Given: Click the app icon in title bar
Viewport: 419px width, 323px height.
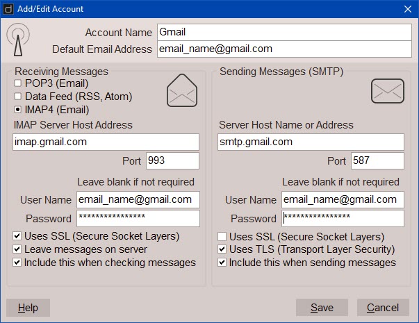Looking at the screenshot, I should tap(8, 9).
